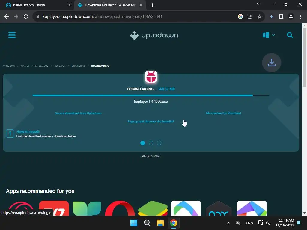Open a new browser tab
The width and height of the screenshot is (307, 230).
point(153,5)
